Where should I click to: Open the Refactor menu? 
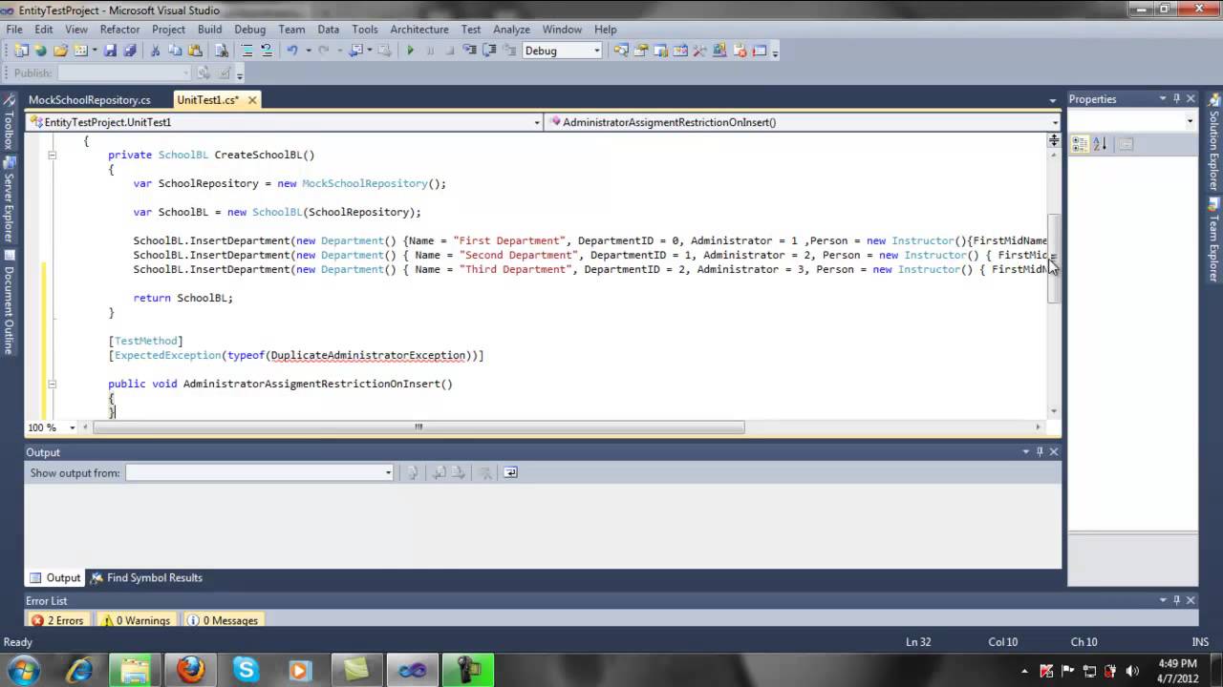coord(120,30)
